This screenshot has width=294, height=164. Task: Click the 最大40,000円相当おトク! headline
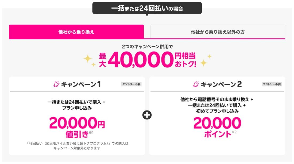147,59
